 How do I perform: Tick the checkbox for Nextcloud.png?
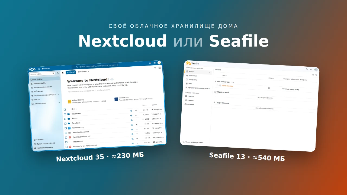point(66,128)
